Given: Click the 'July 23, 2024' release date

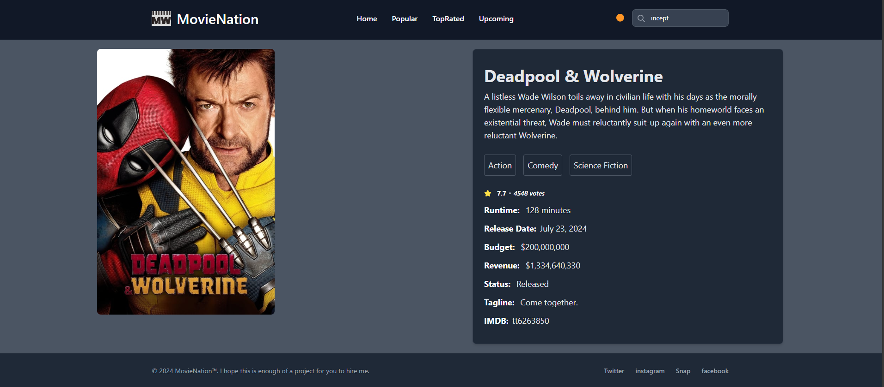Looking at the screenshot, I should [563, 229].
